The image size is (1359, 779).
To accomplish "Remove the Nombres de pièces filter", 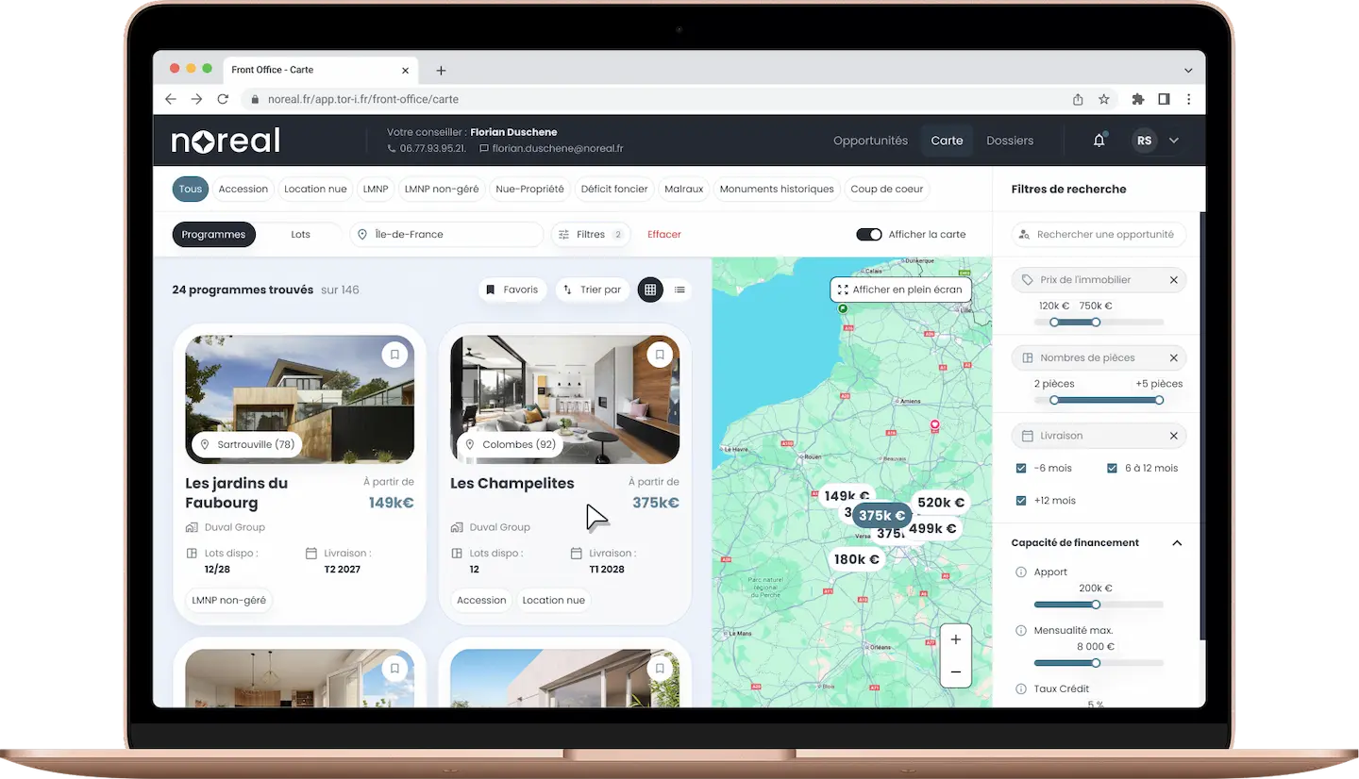I will (x=1173, y=358).
